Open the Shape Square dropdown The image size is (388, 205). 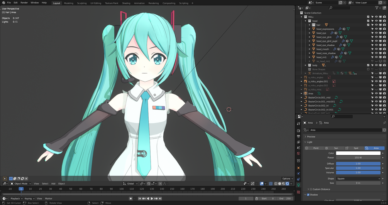358,178
